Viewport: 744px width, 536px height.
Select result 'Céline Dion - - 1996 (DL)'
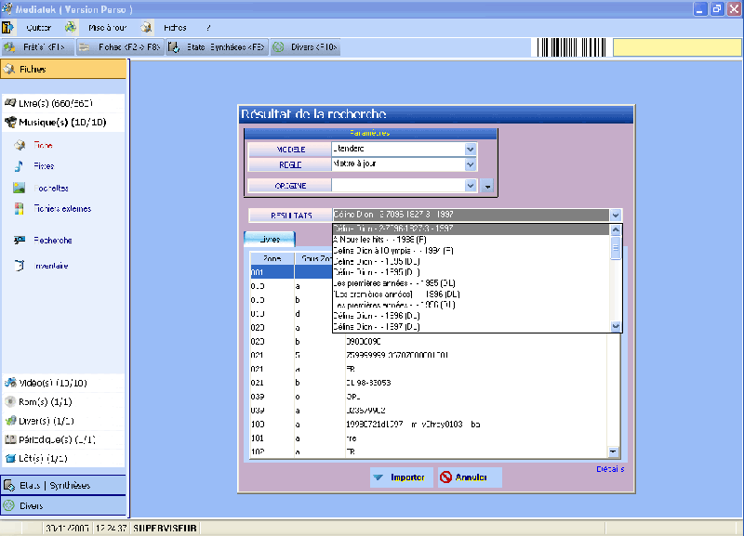(471, 316)
